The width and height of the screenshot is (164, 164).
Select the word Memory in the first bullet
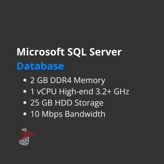(x=89, y=81)
